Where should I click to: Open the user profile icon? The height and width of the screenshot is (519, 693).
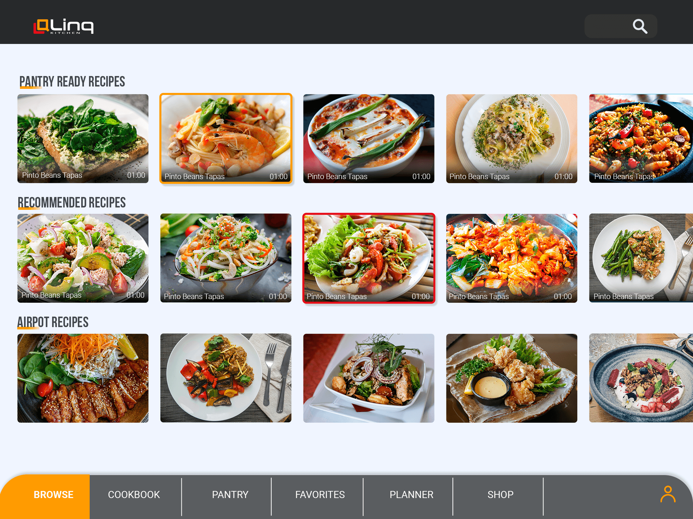tap(668, 494)
